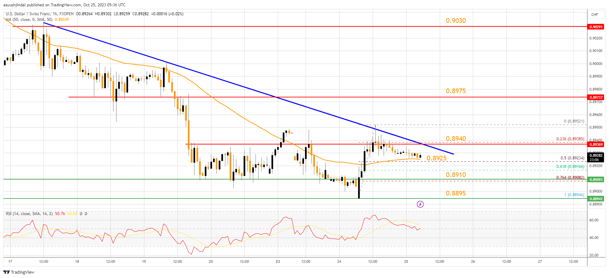The height and width of the screenshot is (278, 609).
Task: Select the Fib label 0.236 (0.89385)
Action: pyautogui.click(x=570, y=139)
